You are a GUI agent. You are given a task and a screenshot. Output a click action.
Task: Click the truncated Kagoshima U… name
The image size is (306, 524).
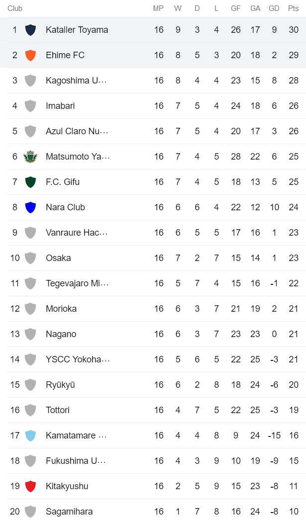pos(76,81)
